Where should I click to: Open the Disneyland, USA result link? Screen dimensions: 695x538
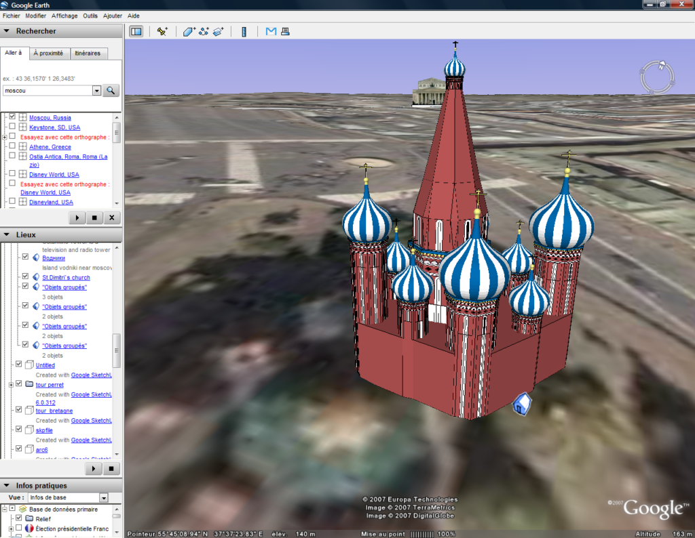click(51, 202)
